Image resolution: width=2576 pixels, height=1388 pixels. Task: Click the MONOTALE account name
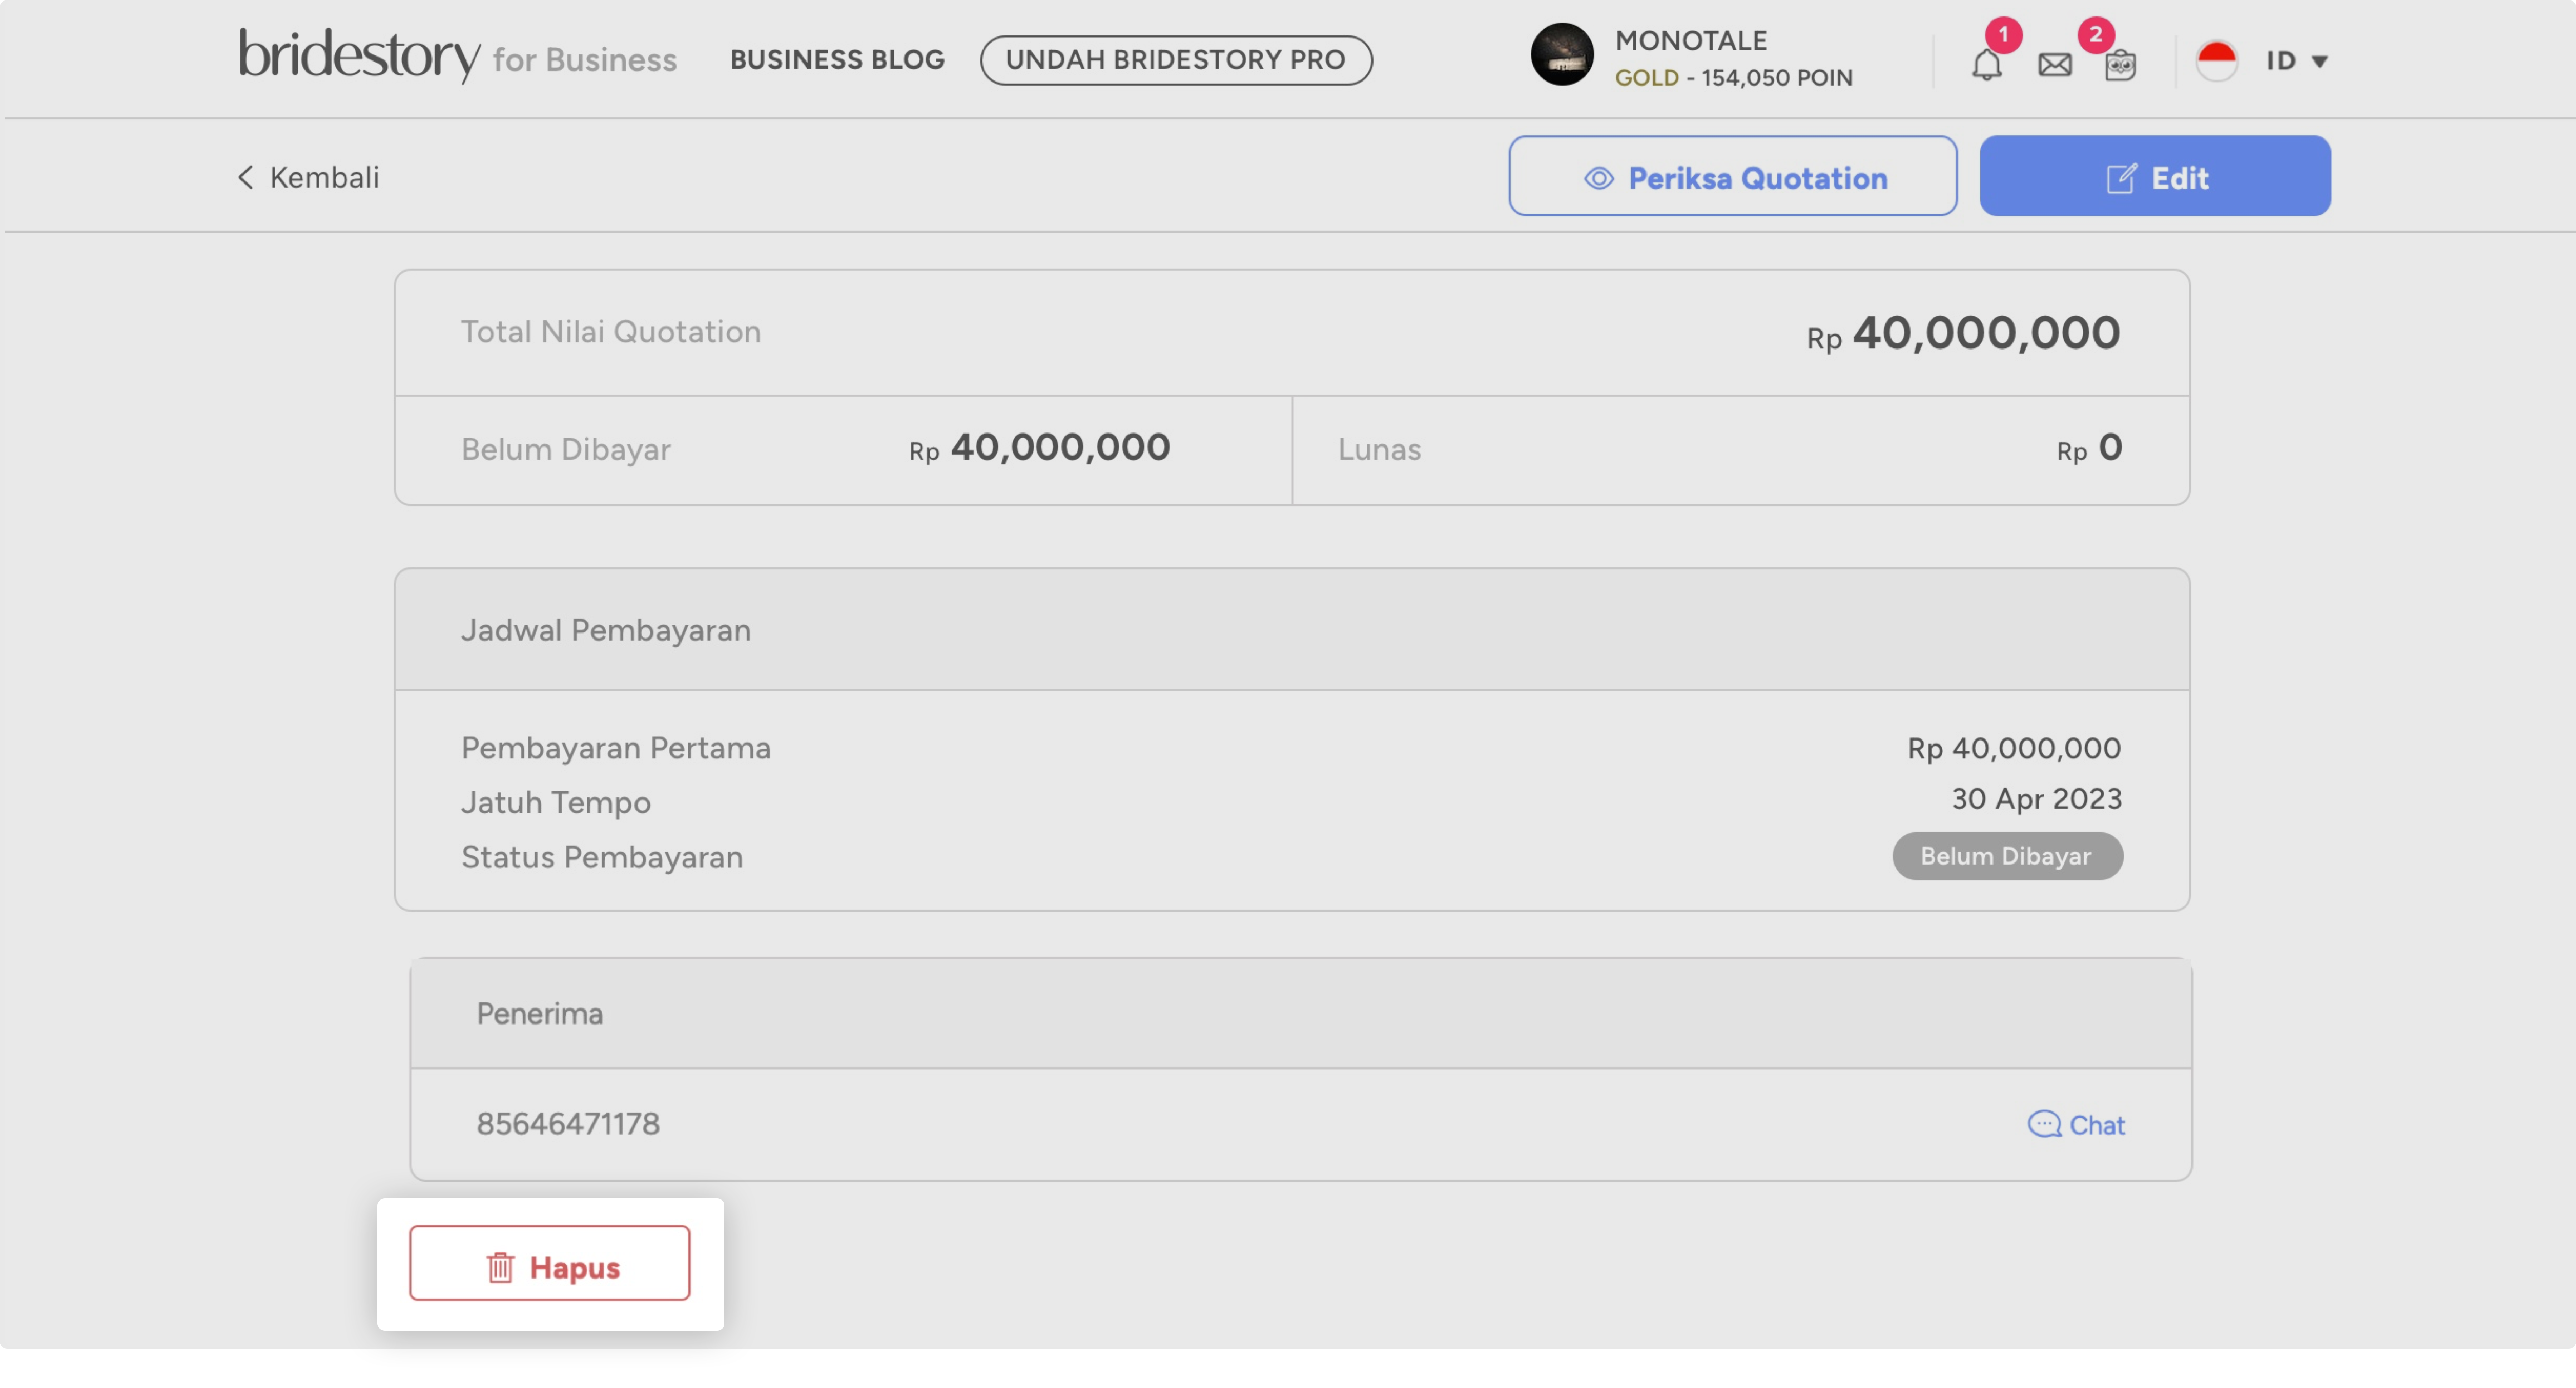coord(1690,41)
